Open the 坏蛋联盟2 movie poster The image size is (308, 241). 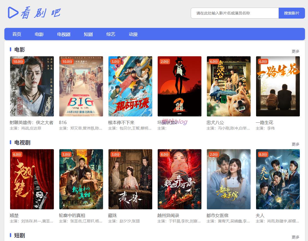pos(180,86)
